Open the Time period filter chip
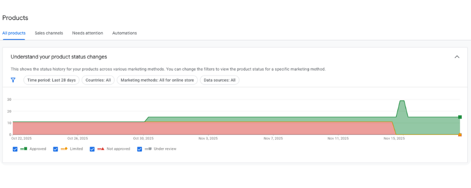Viewport: 471px width, 188px height. [x=51, y=80]
